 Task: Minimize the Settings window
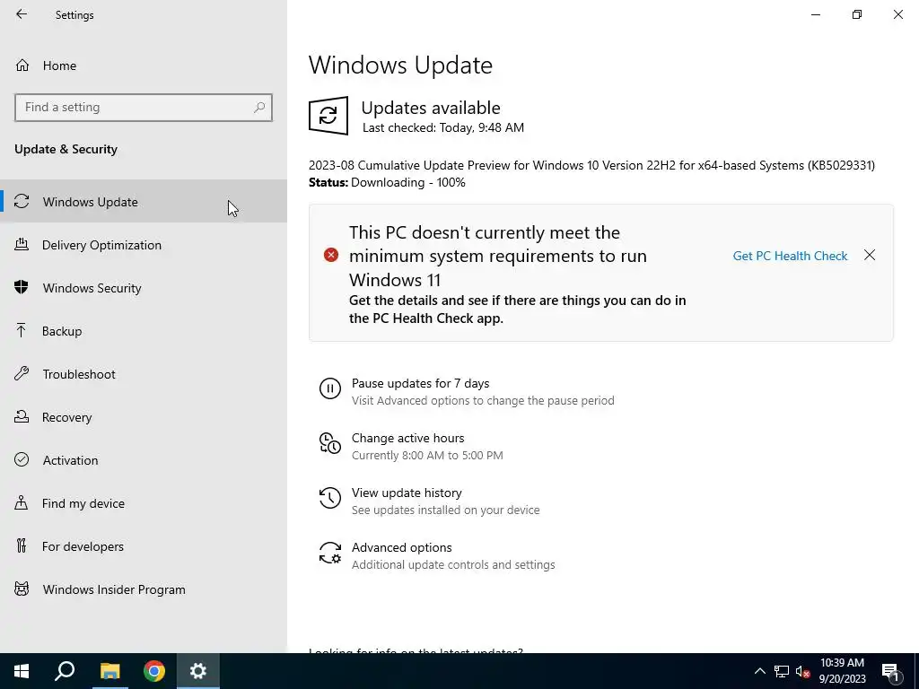point(816,14)
